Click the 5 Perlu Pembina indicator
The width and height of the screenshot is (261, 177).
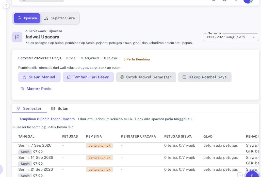[137, 59]
